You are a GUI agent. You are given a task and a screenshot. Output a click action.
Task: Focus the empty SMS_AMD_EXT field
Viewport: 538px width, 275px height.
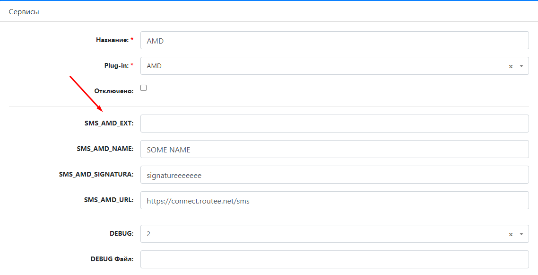tap(335, 124)
